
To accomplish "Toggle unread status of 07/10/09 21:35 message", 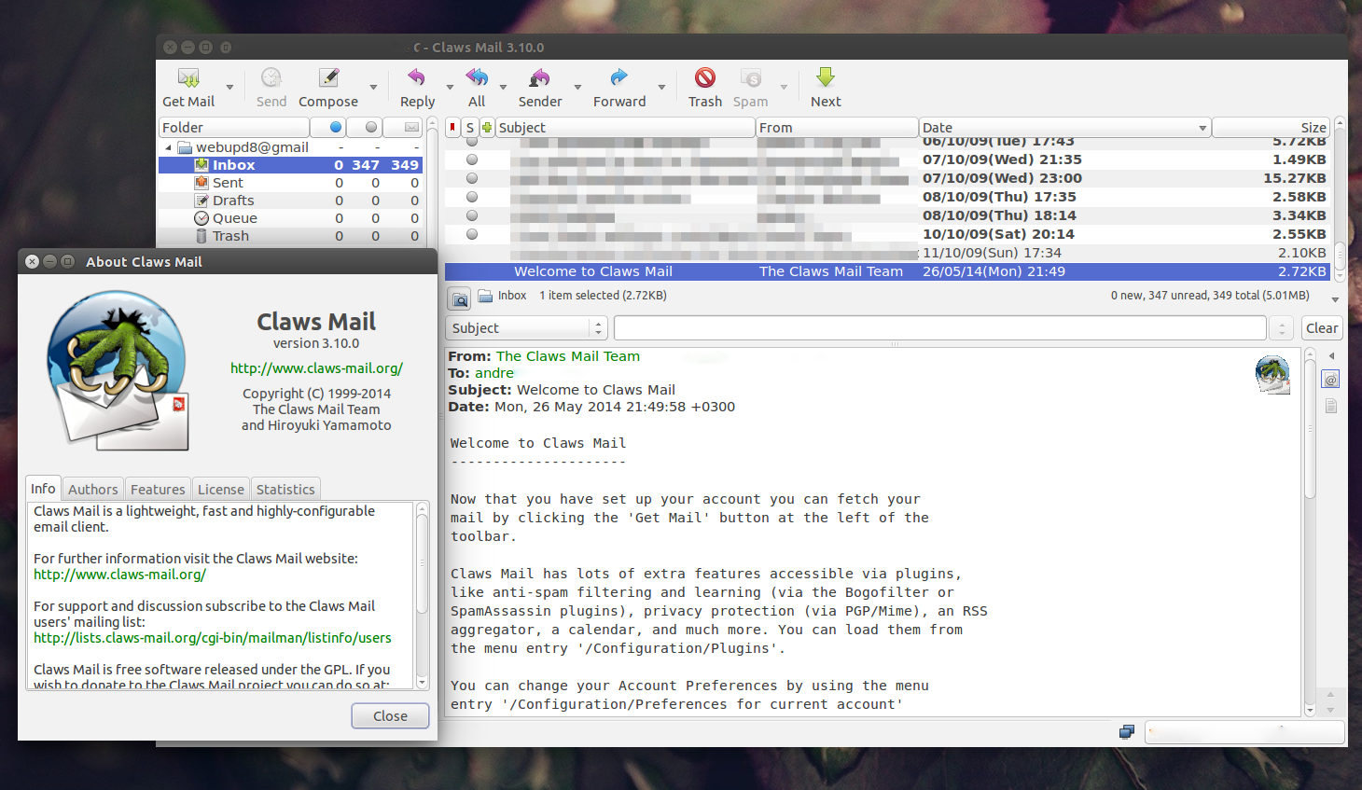I will pyautogui.click(x=472, y=159).
